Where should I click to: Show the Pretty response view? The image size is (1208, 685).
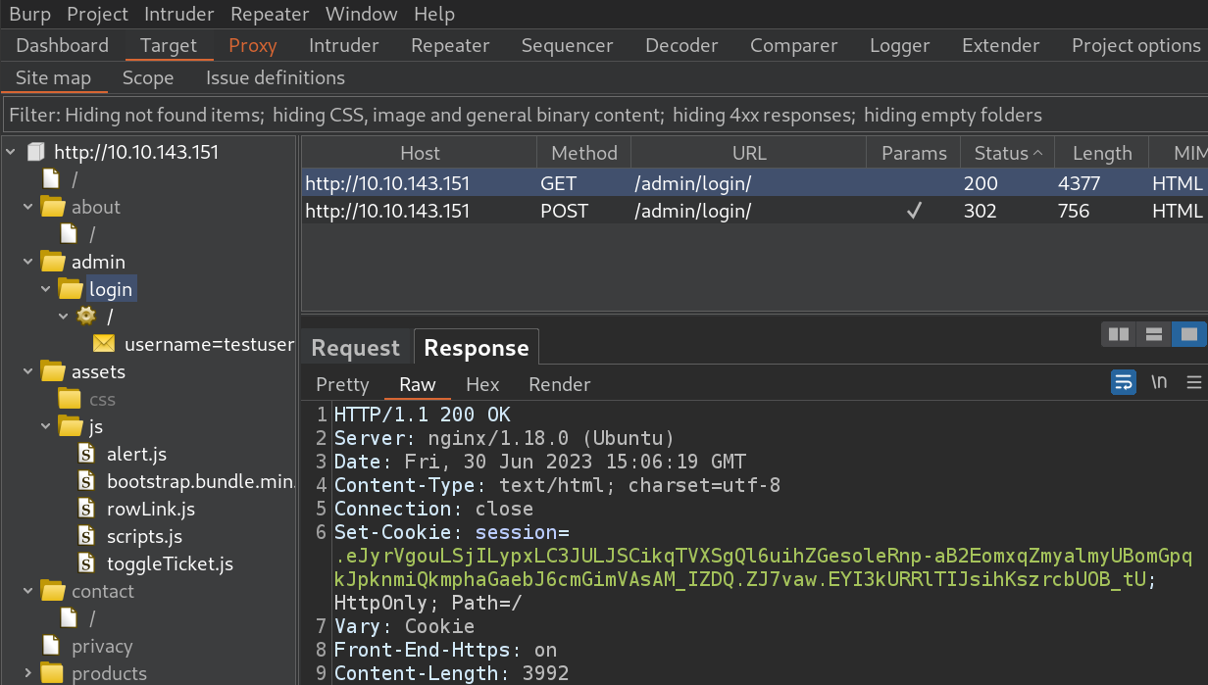click(343, 384)
